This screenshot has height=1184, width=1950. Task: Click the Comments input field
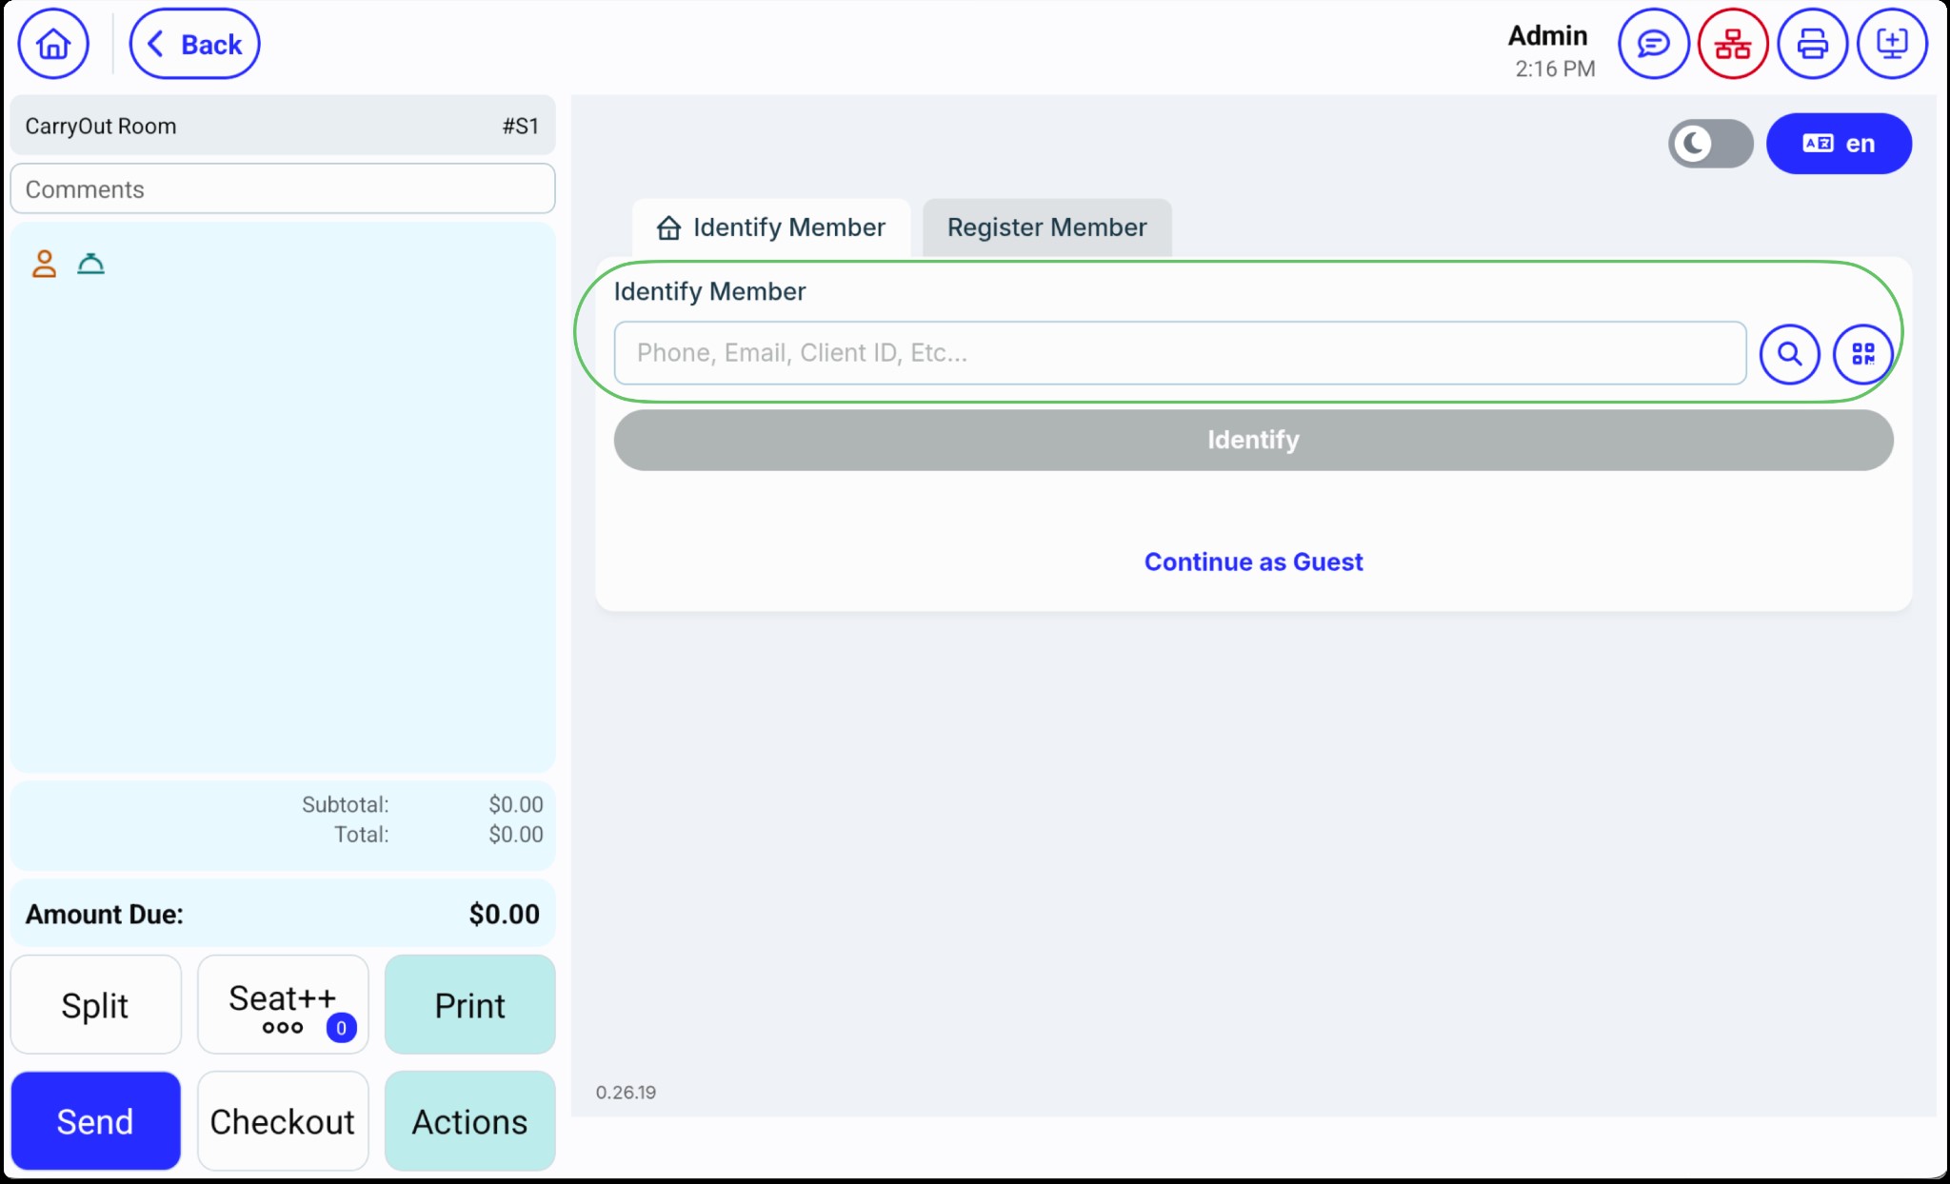click(x=283, y=188)
